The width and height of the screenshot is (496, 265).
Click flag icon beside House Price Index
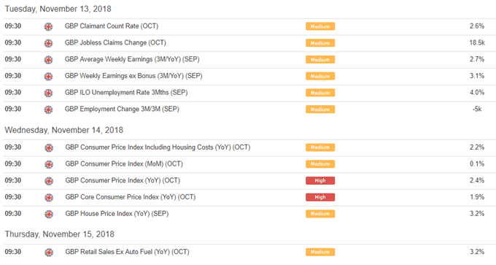tap(49, 214)
